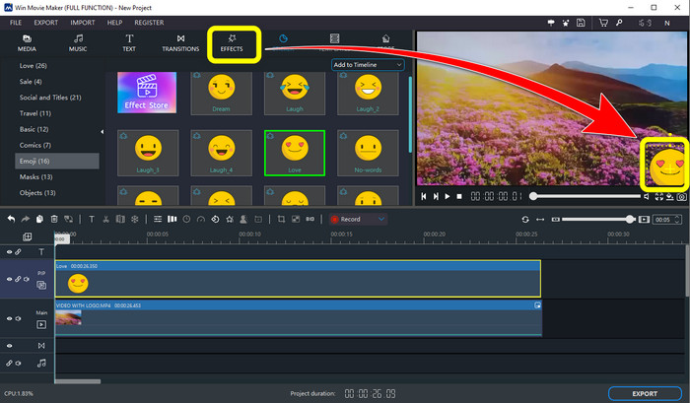Expand the Record dropdown arrow

pos(380,219)
